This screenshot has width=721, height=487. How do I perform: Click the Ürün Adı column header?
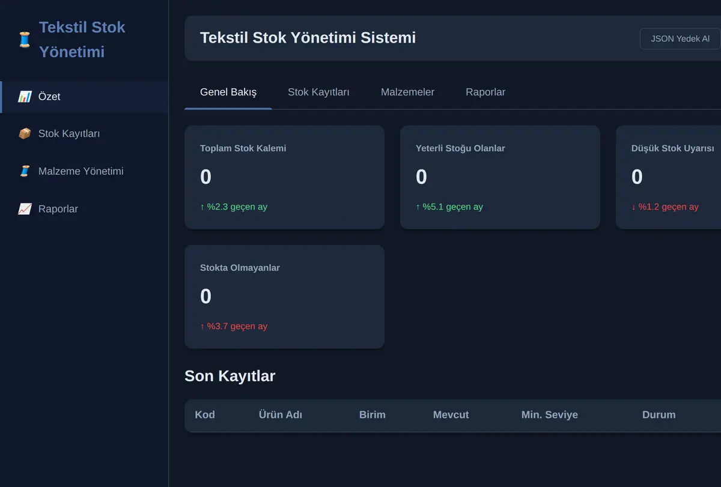(281, 415)
